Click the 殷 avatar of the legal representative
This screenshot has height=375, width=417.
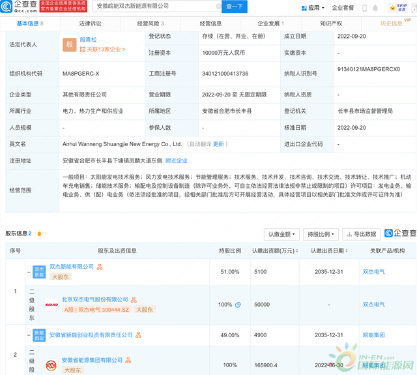[70, 44]
